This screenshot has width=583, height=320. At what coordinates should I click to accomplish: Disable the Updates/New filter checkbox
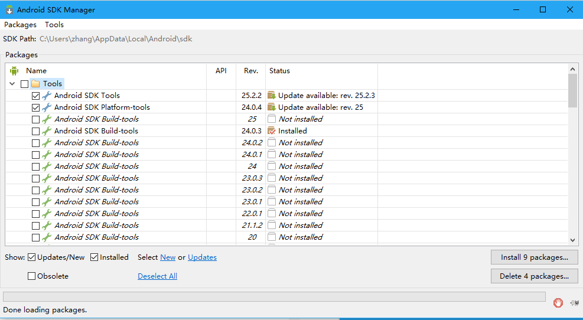32,257
